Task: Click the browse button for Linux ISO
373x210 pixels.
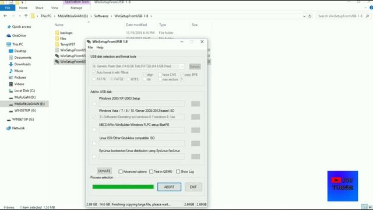Action: pos(196,143)
